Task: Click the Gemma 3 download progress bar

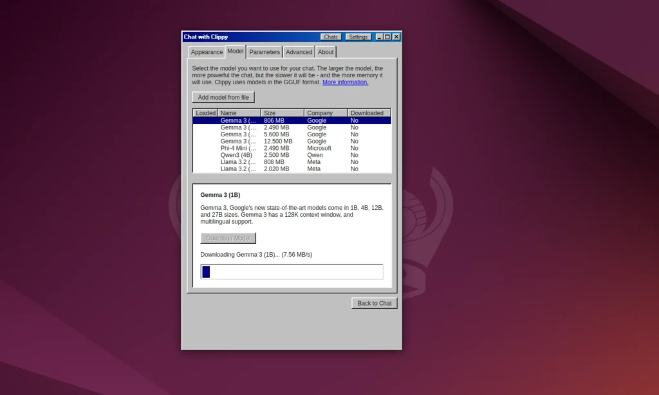Action: coord(292,272)
